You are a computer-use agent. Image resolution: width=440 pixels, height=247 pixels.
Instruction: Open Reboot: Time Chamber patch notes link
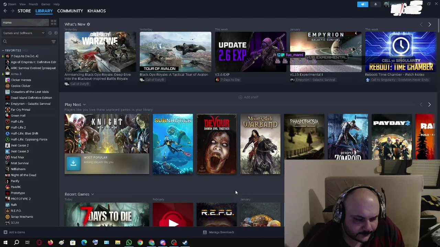pyautogui.click(x=395, y=74)
